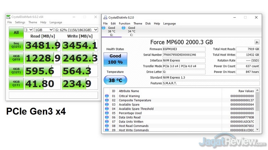Image resolution: width=268 pixels, height=150 pixels.
Task: Open CrystalDiskInfo Language menu
Action: point(170,23)
